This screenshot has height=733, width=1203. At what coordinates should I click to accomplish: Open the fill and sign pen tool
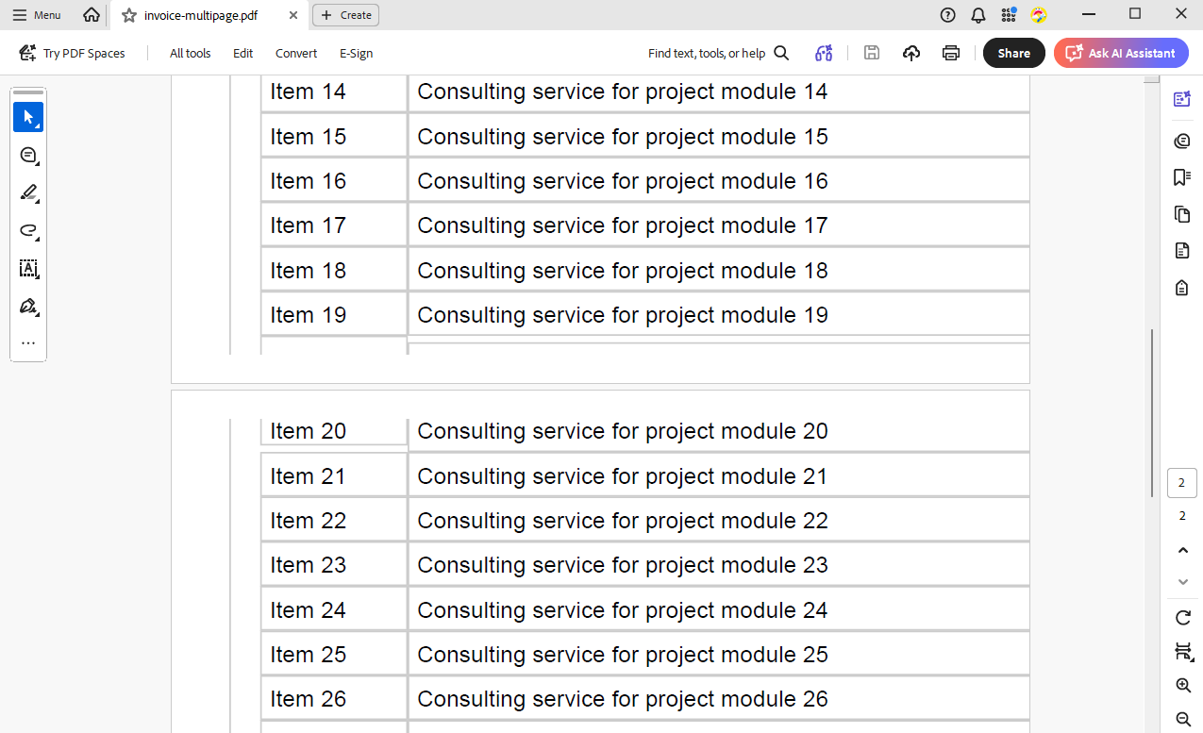[28, 307]
